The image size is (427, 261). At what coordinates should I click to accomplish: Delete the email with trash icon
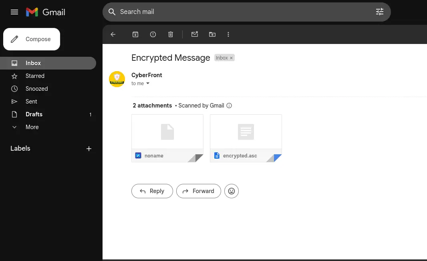coord(171,34)
